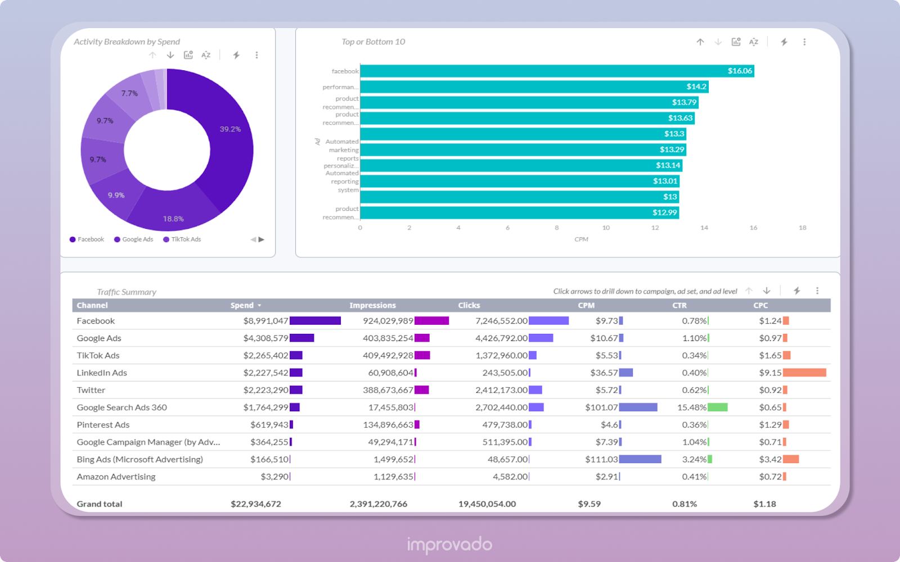This screenshot has width=900, height=562.
Task: Open chart settings icon on Top or Bottom 10
Action: [x=736, y=42]
